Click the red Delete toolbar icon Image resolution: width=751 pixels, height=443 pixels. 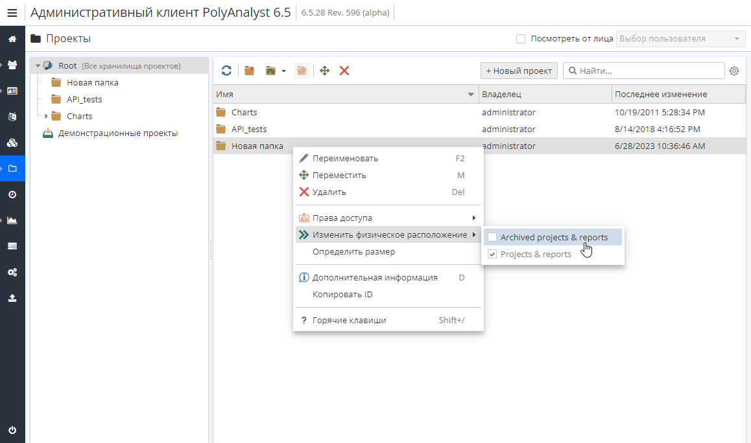pos(344,71)
